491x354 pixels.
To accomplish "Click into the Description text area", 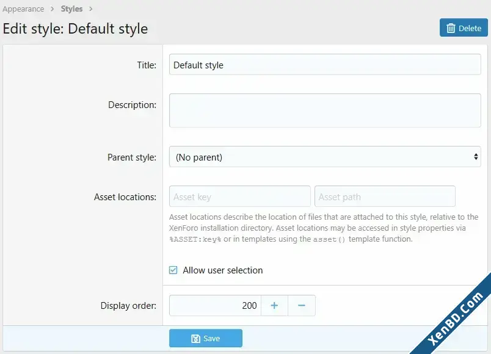I will [325, 110].
